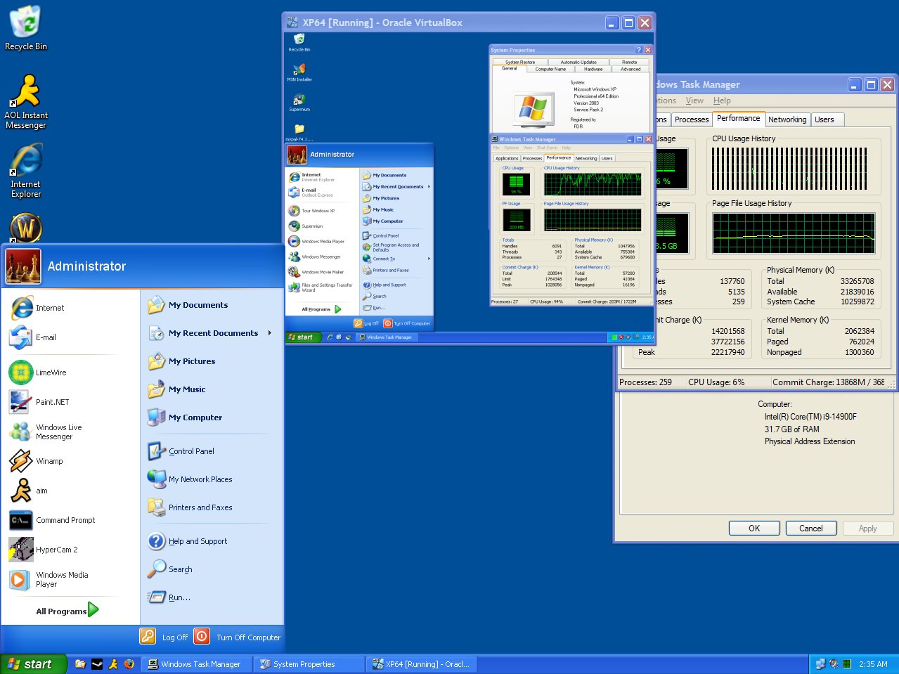This screenshot has height=674, width=899.
Task: Click Log Off in the host Start menu
Action: tap(164, 637)
